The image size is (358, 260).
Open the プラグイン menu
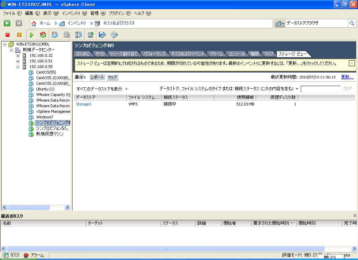(x=120, y=13)
